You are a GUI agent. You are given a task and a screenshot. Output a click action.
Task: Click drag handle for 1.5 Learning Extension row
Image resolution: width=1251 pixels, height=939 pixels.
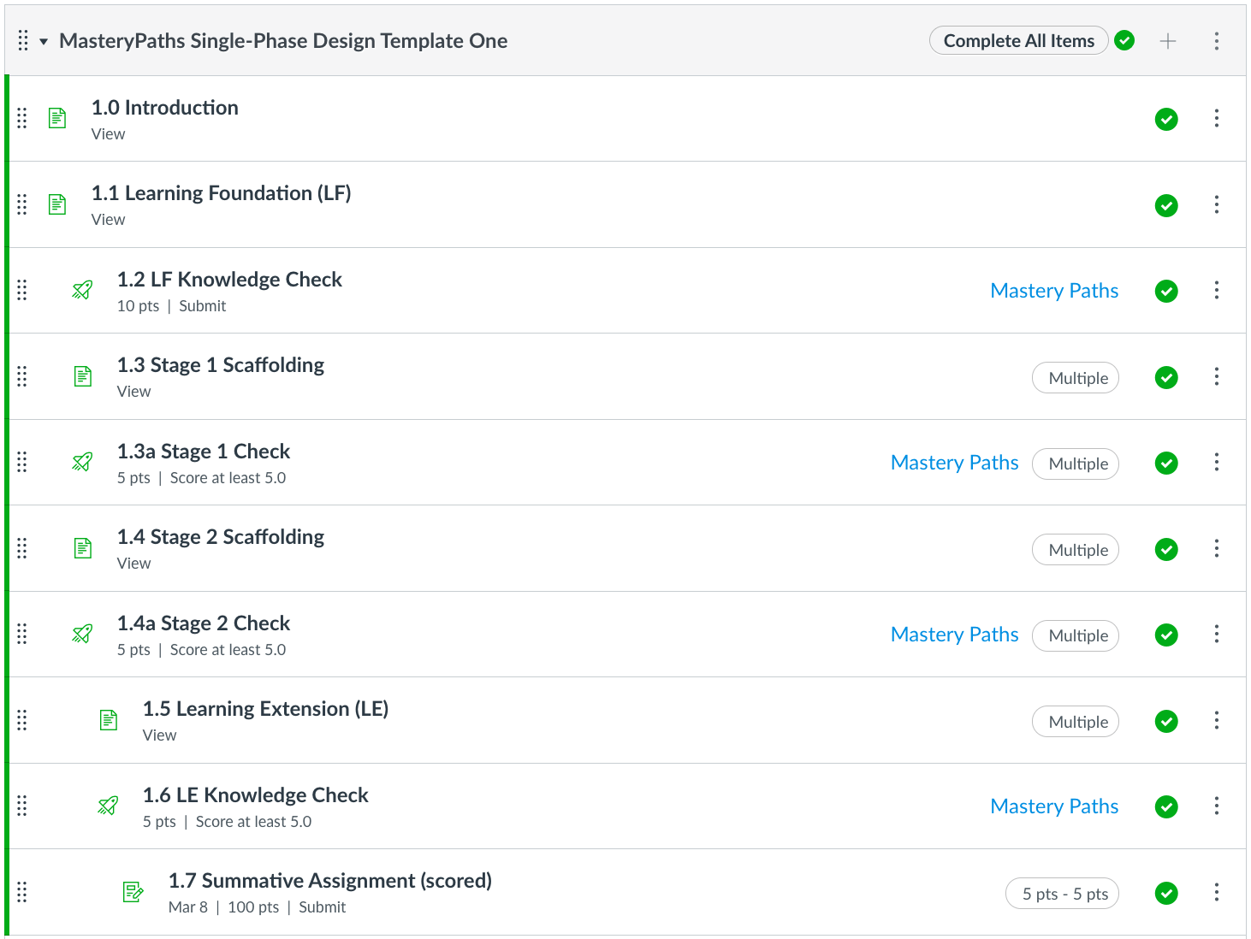tap(22, 720)
